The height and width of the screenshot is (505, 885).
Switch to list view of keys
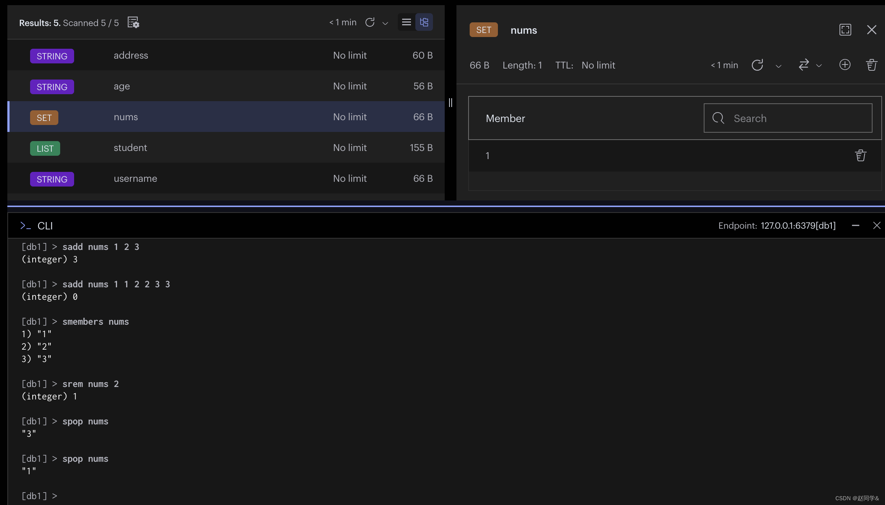pyautogui.click(x=406, y=22)
